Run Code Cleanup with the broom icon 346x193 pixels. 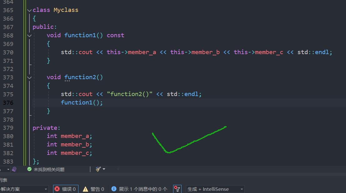click(x=98, y=169)
